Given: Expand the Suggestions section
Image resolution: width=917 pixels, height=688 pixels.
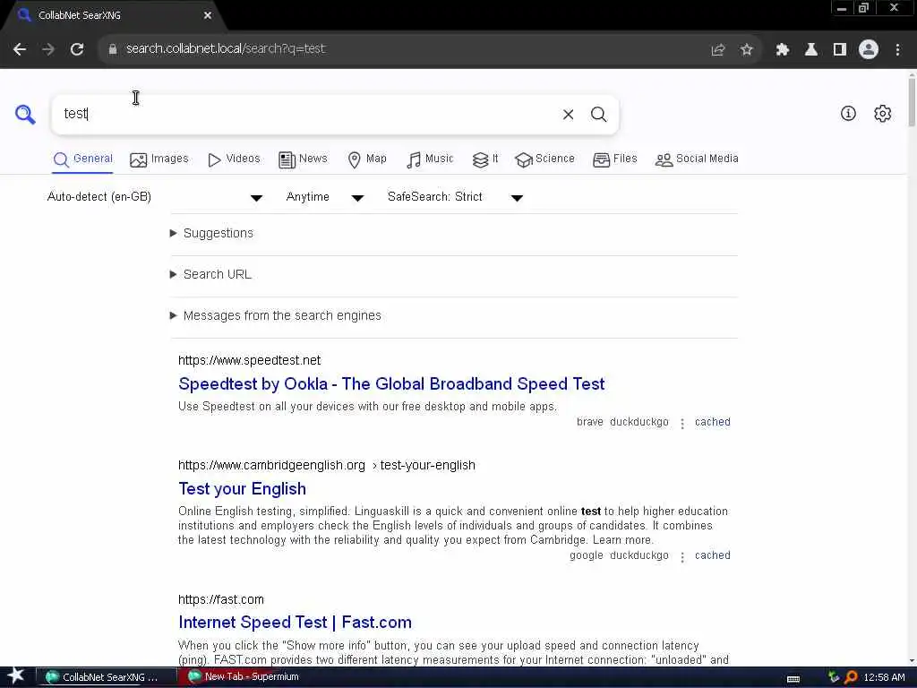Looking at the screenshot, I should click(211, 234).
